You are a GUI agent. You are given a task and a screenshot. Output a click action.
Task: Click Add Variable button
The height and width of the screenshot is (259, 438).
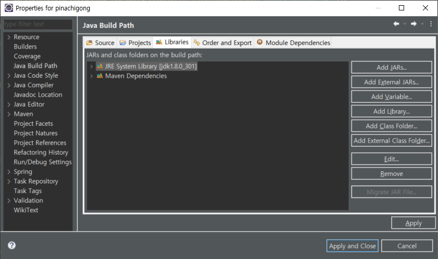click(x=392, y=97)
